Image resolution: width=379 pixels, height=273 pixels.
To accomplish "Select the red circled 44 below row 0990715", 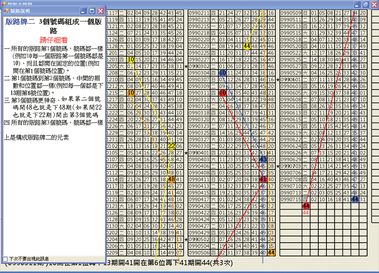I will tap(306, 206).
